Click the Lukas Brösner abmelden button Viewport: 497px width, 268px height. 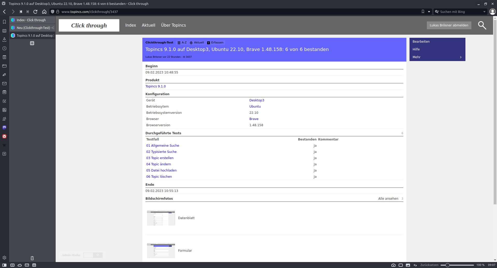pyautogui.click(x=449, y=25)
